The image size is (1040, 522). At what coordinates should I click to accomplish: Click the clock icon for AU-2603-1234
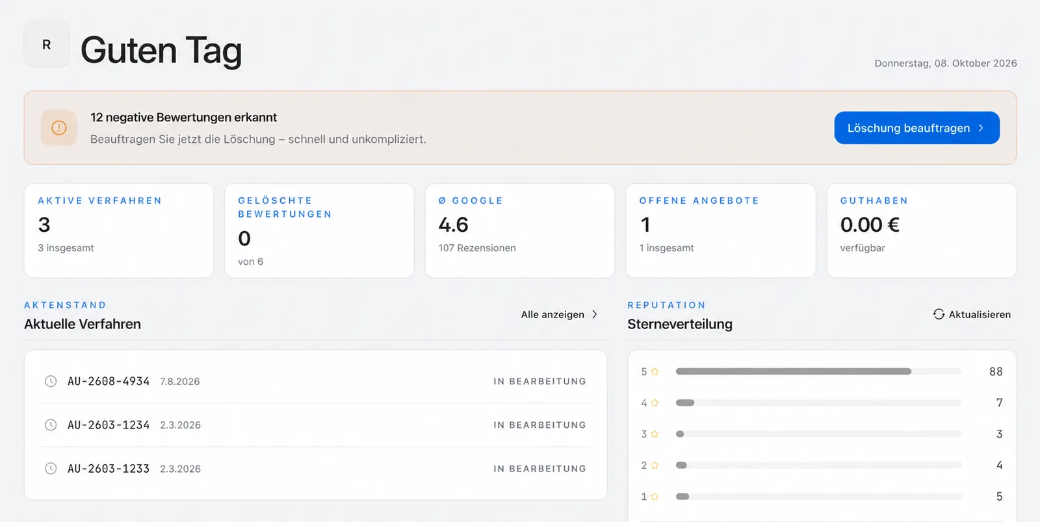(51, 425)
